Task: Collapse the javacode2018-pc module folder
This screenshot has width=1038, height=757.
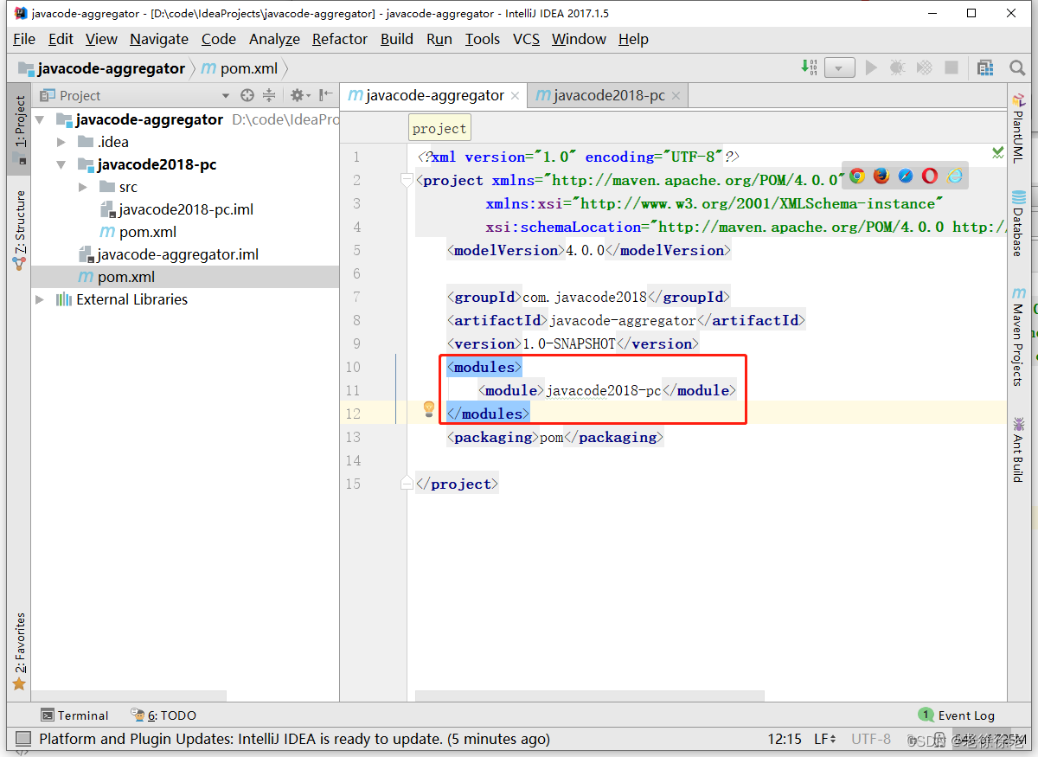Action: pyautogui.click(x=61, y=164)
